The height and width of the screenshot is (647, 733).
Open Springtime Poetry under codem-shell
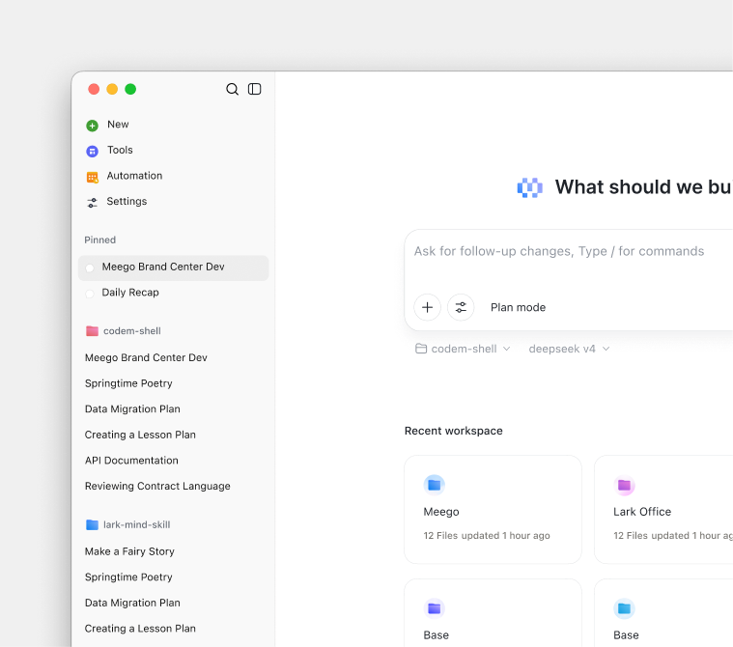(x=128, y=383)
